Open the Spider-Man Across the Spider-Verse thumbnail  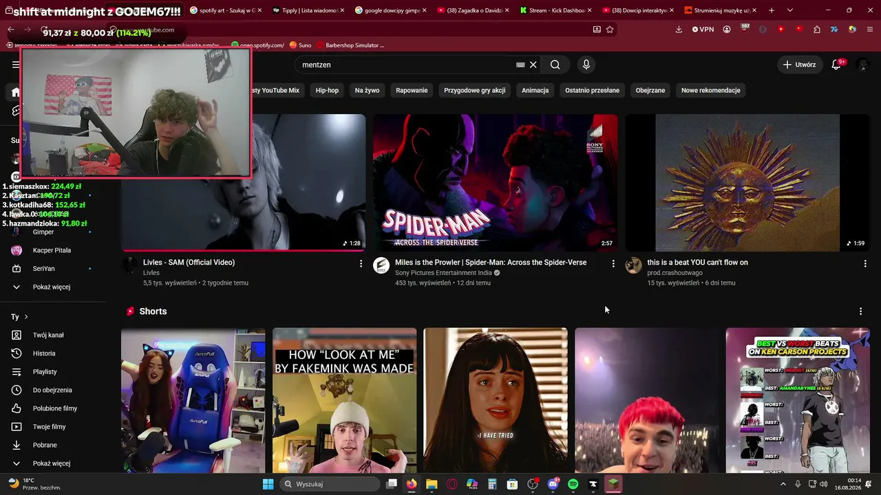coord(495,183)
